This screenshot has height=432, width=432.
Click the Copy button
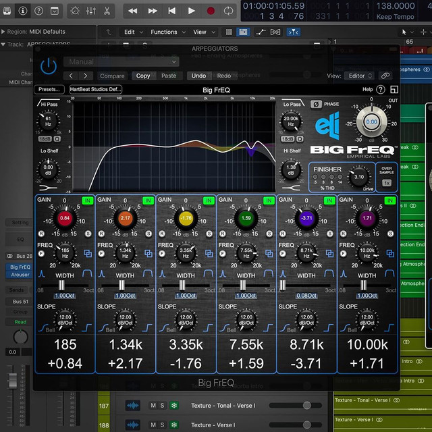point(143,76)
